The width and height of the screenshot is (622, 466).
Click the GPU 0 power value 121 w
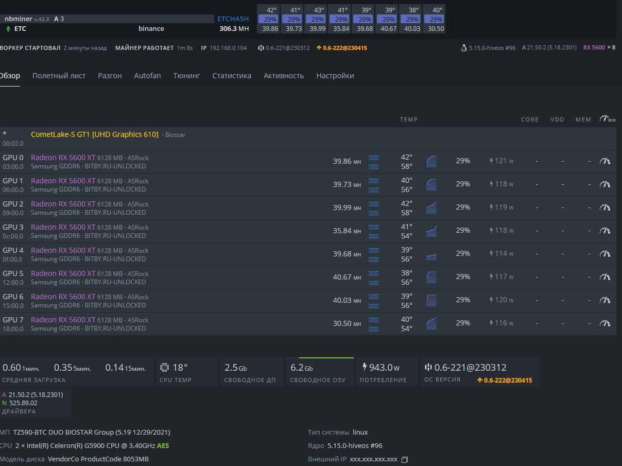click(x=504, y=161)
